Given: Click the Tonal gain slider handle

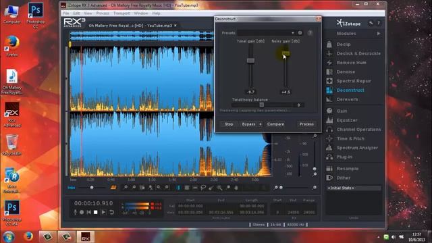Looking at the screenshot, I should [x=250, y=60].
